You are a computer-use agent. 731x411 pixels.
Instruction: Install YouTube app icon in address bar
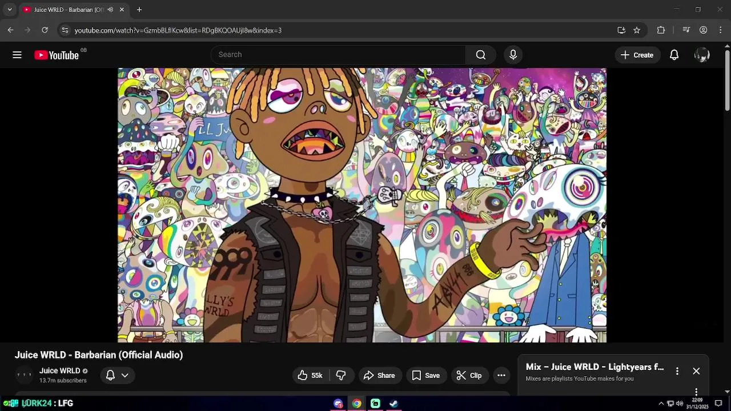621,30
